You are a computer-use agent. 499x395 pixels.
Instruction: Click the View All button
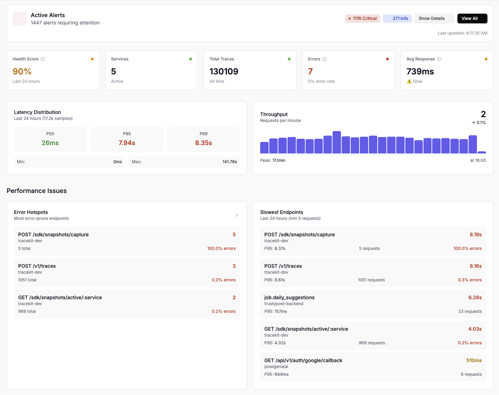click(x=472, y=18)
